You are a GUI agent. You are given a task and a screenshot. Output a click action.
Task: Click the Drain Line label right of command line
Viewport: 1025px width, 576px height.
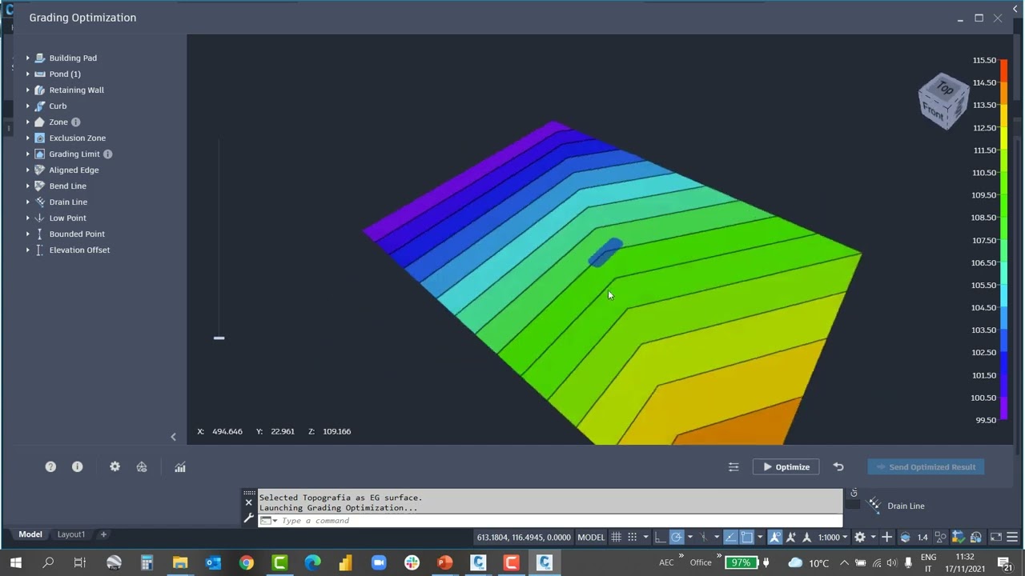click(x=906, y=506)
